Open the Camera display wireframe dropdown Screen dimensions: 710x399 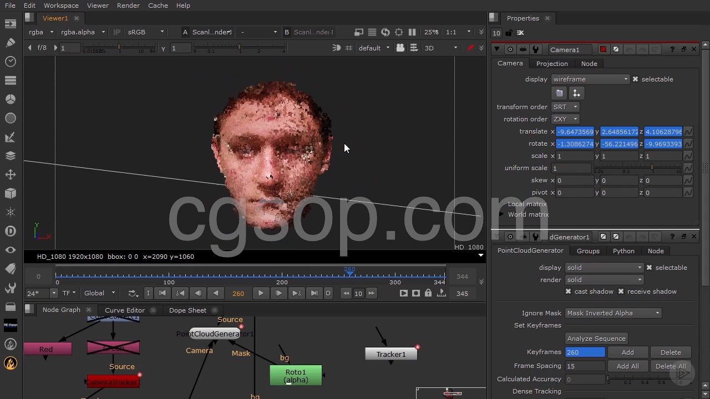[x=590, y=79]
